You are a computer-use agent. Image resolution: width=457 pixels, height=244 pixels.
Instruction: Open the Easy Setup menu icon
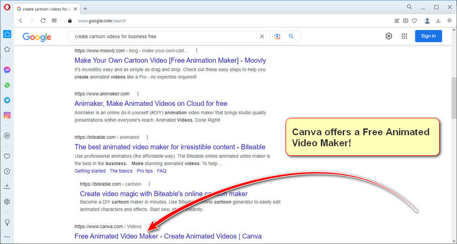[x=449, y=21]
